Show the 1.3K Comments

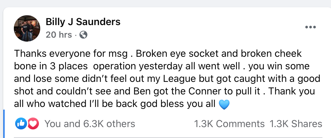tap(229, 124)
